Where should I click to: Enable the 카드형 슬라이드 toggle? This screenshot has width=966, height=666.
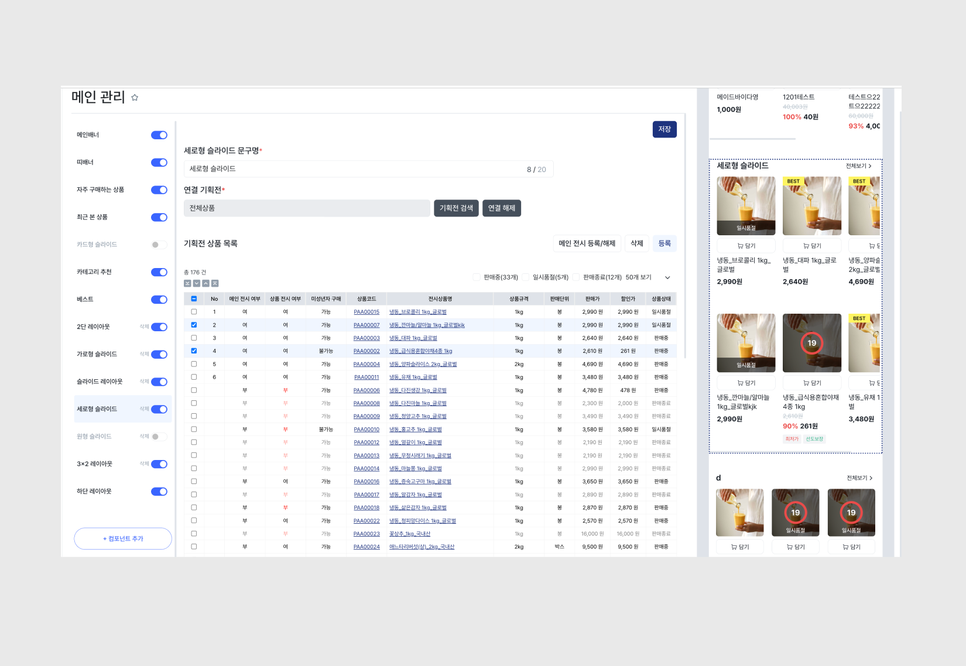(x=159, y=245)
